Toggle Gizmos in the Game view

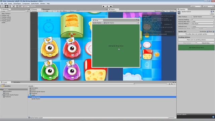click(172, 11)
